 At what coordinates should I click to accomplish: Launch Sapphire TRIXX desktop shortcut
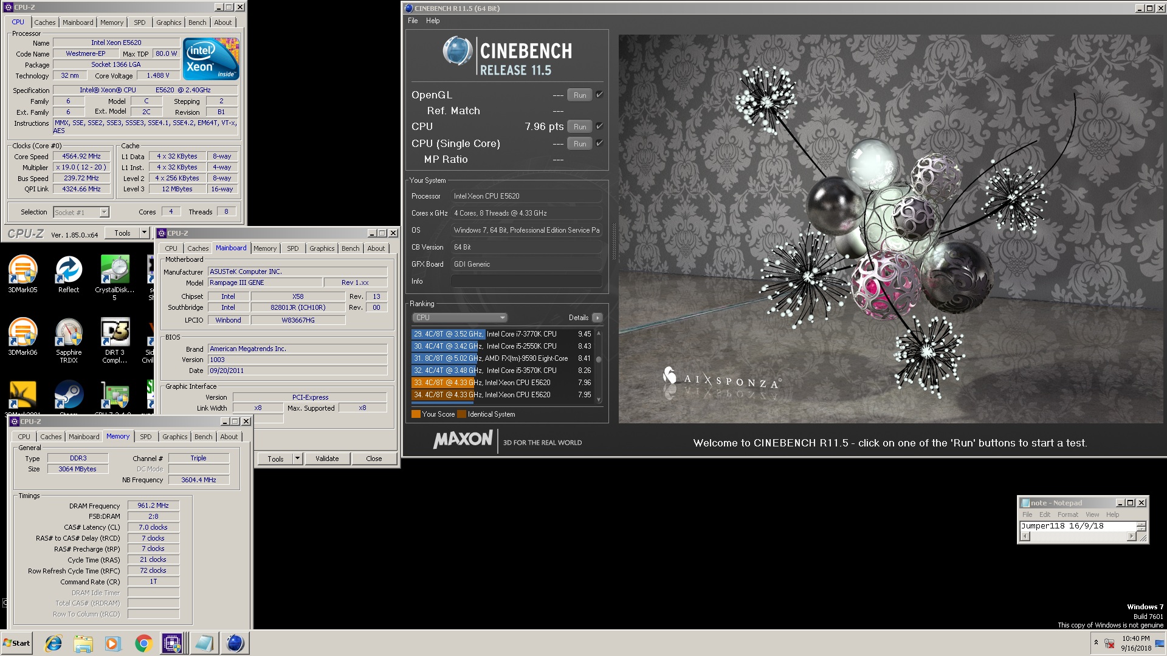point(69,340)
